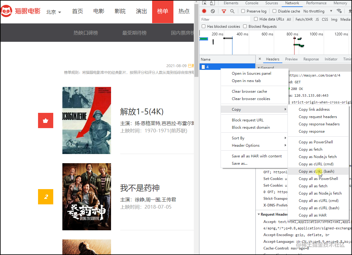The height and width of the screenshot is (255, 352).
Task: Click the red crown rank badge
Action: pos(46,120)
